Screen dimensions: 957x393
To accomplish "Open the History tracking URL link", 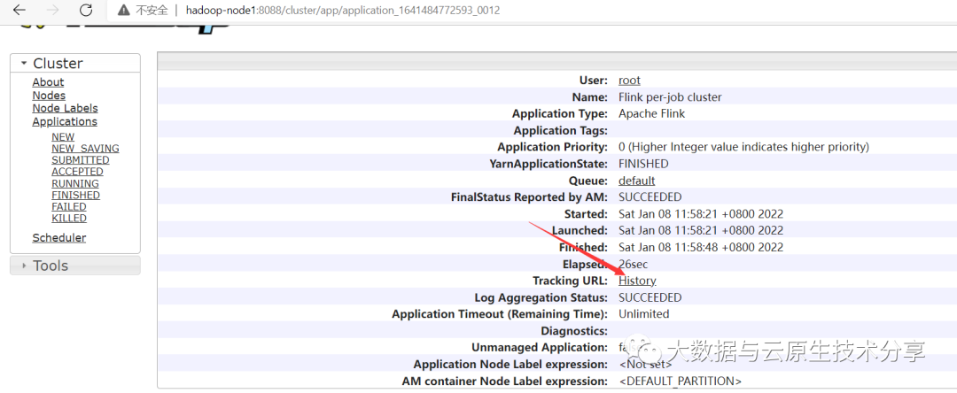I will coord(637,281).
